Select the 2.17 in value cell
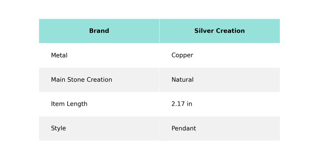Viewport: 311px width, 158px height. (x=182, y=104)
